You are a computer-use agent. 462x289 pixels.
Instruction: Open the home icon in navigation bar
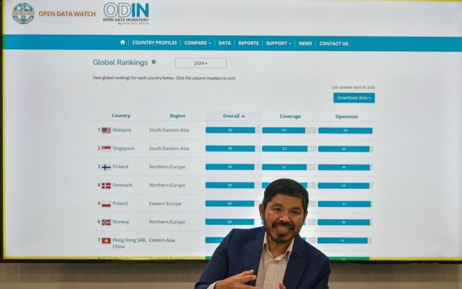click(x=122, y=42)
